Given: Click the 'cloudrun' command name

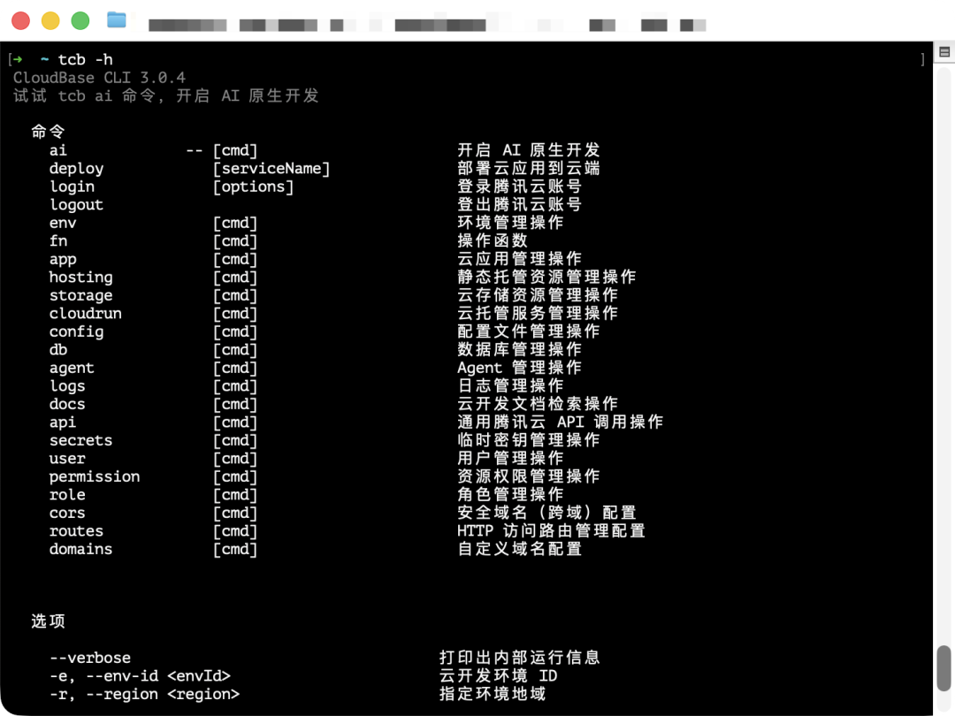Looking at the screenshot, I should click(x=86, y=314).
